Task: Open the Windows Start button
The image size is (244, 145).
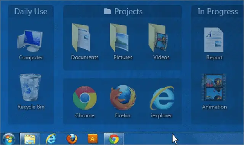Action: 9,139
